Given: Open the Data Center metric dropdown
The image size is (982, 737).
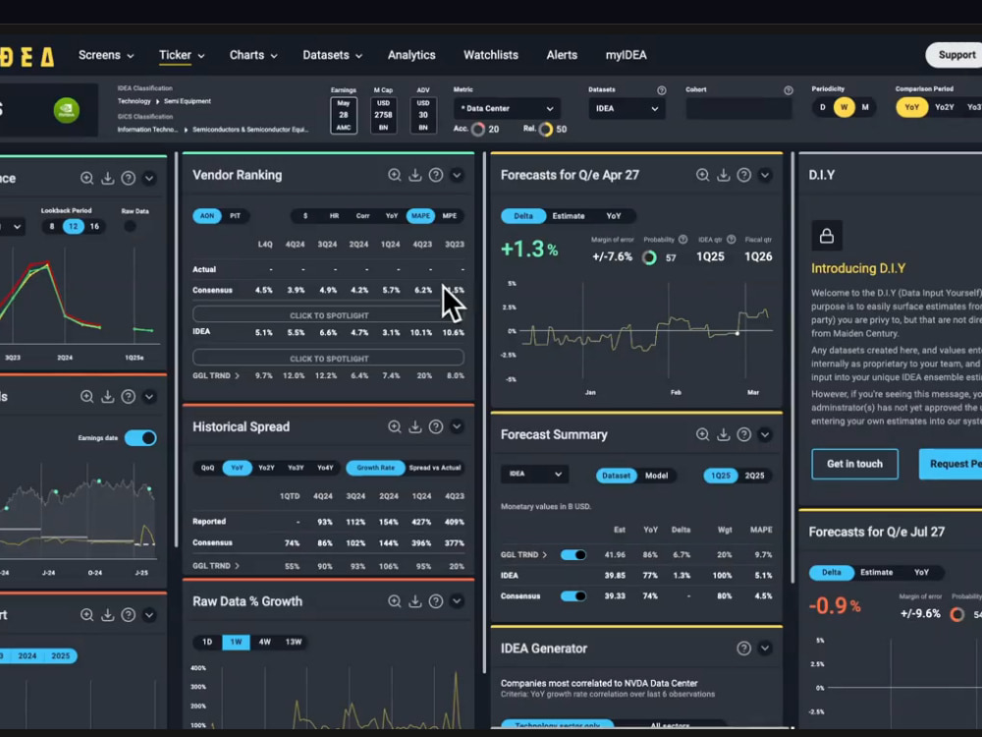Looking at the screenshot, I should click(507, 108).
